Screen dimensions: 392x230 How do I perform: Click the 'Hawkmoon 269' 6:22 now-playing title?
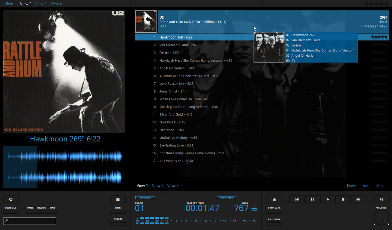tap(64, 139)
